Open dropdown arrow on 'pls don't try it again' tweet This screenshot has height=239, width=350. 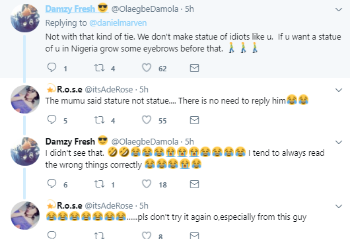[339, 206]
